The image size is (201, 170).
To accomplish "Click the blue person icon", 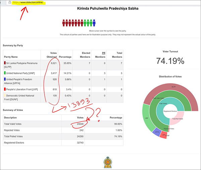I will click(x=94, y=23).
